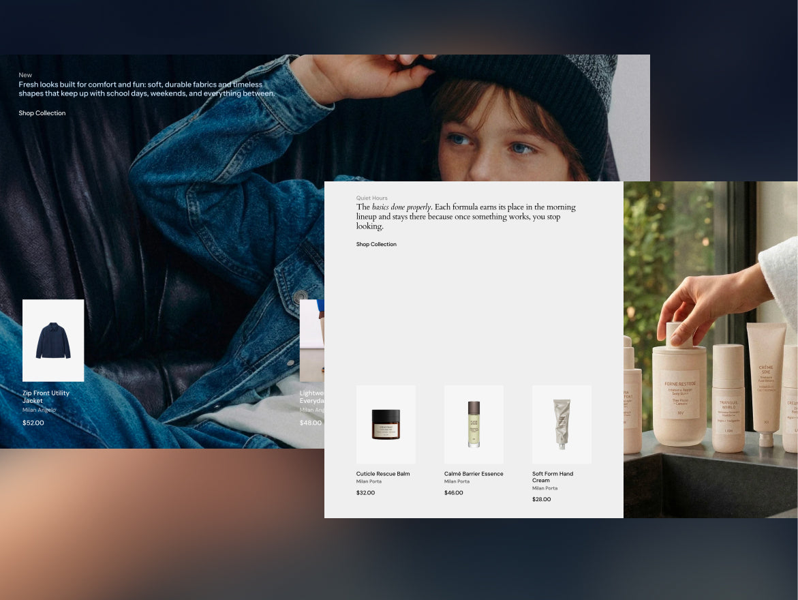The width and height of the screenshot is (798, 600).
Task: Click the Milan Angelo brand under jacket
Action: coord(40,410)
